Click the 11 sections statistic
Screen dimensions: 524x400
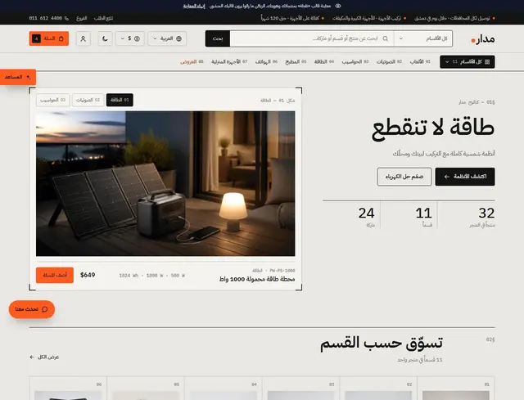click(424, 217)
